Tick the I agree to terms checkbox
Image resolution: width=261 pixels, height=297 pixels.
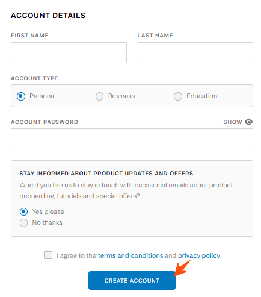pyautogui.click(x=48, y=255)
